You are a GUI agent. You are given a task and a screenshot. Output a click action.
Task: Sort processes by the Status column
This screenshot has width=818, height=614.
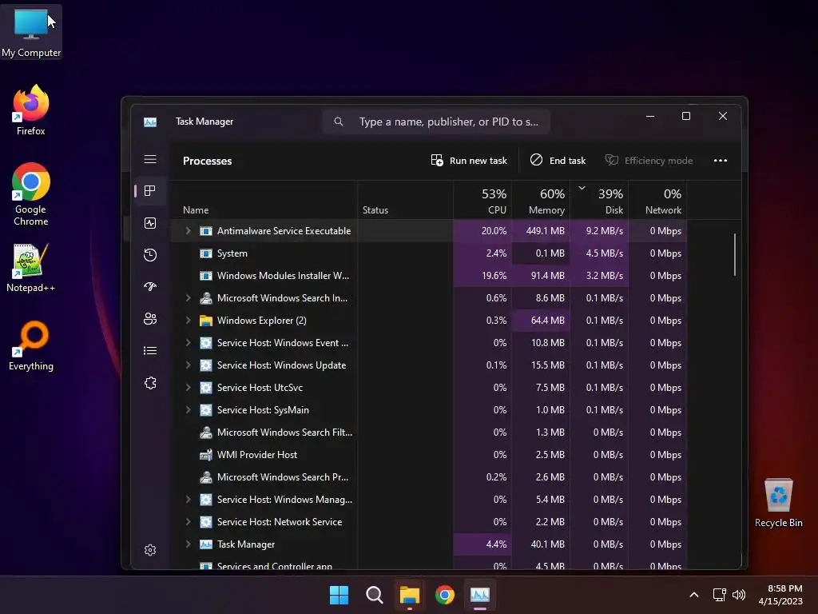405,200
